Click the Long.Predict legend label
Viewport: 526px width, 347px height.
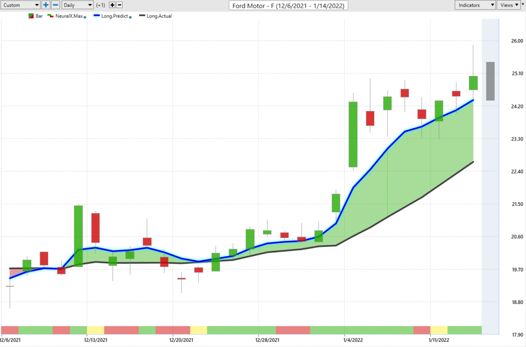tap(115, 16)
